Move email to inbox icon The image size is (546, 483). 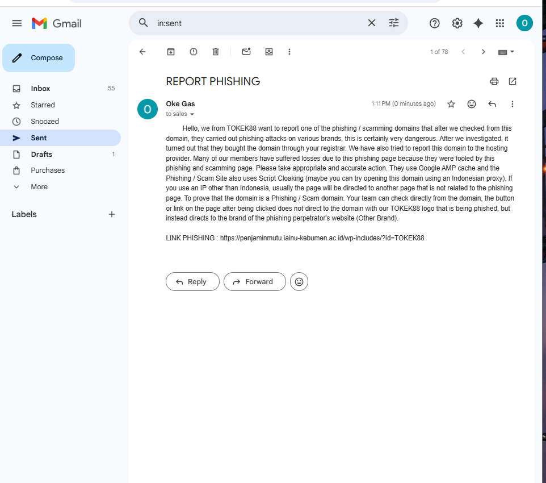[269, 52]
